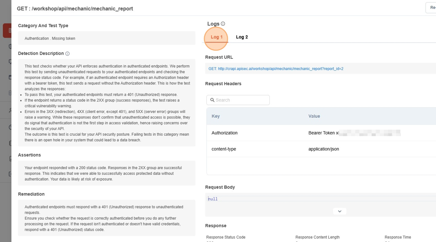Screen dimensions: 436x242
Task: Click the Value column header
Action: (x=314, y=116)
